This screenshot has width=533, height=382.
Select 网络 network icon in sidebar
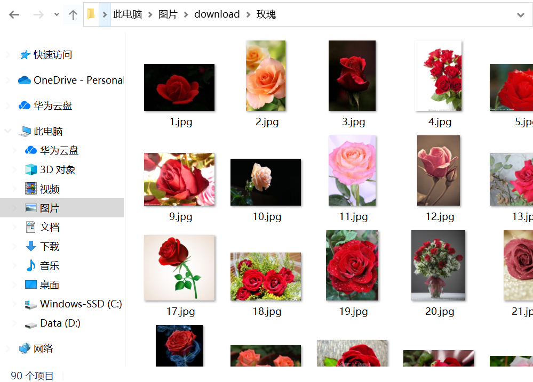[x=25, y=348]
